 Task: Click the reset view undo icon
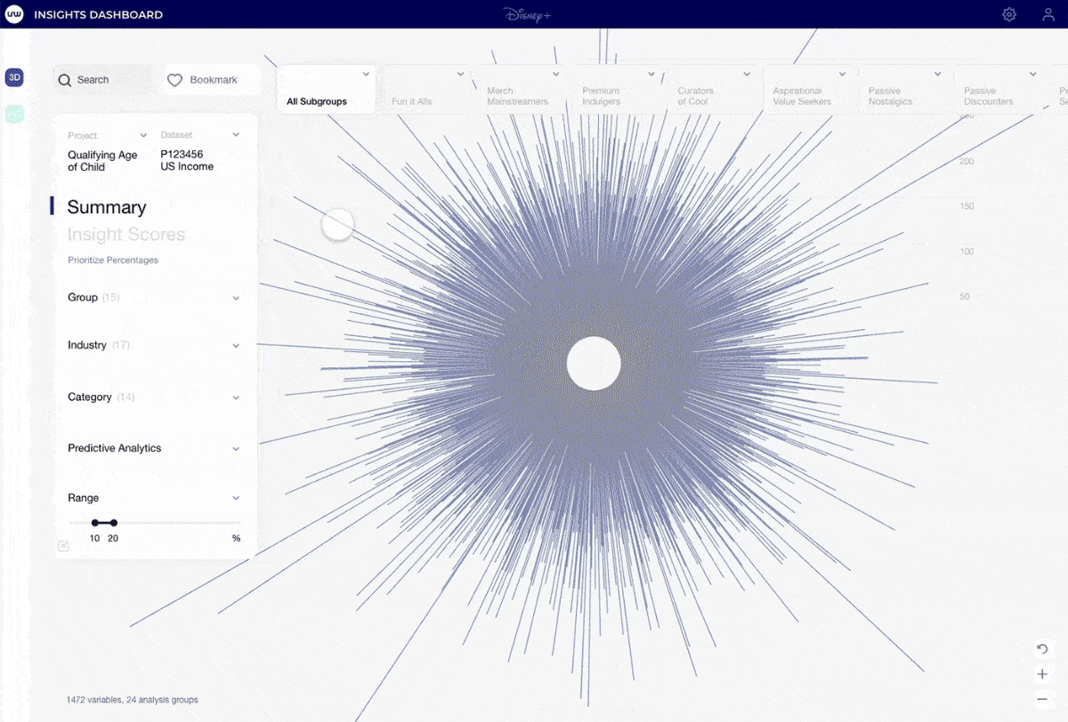[x=1042, y=650]
